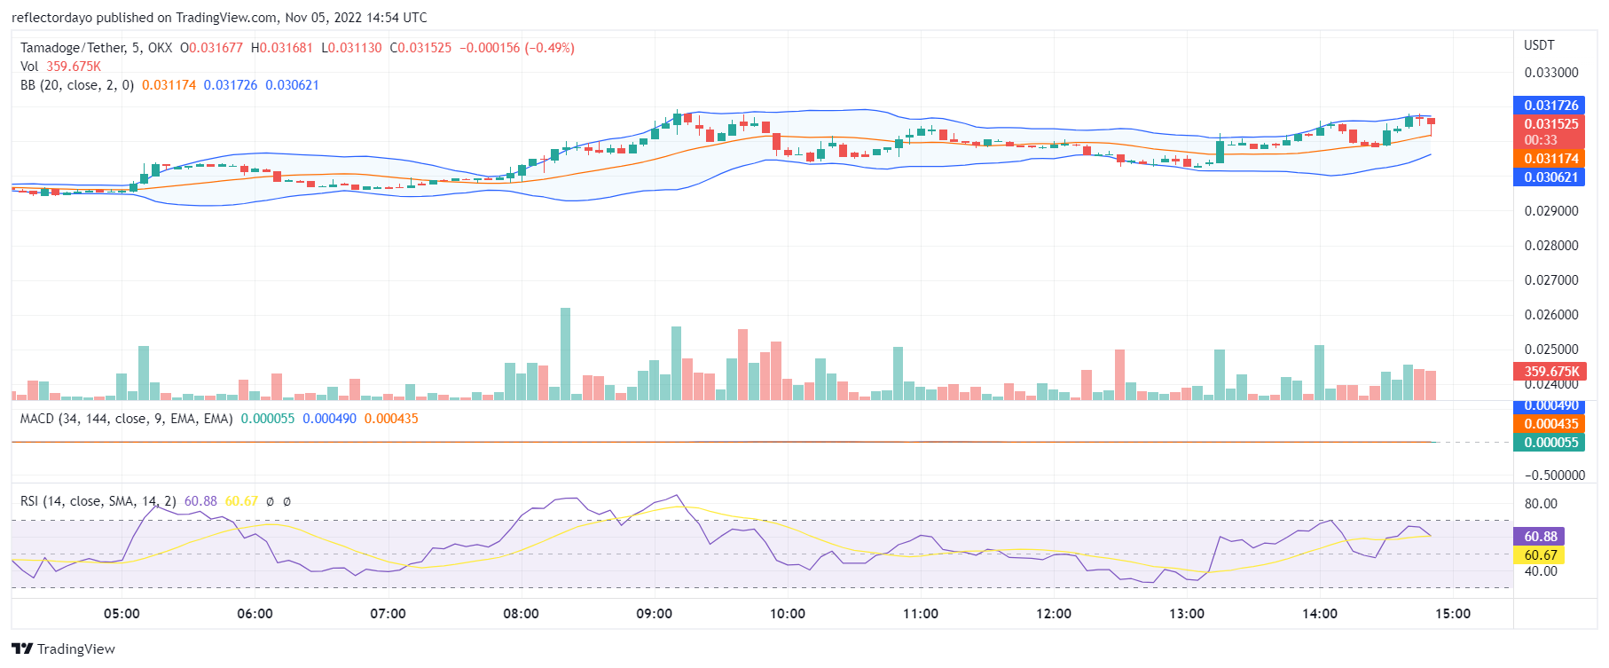Click the yellow 60.67 RSI MA axis tag
The height and width of the screenshot is (668, 1609).
tap(1540, 555)
